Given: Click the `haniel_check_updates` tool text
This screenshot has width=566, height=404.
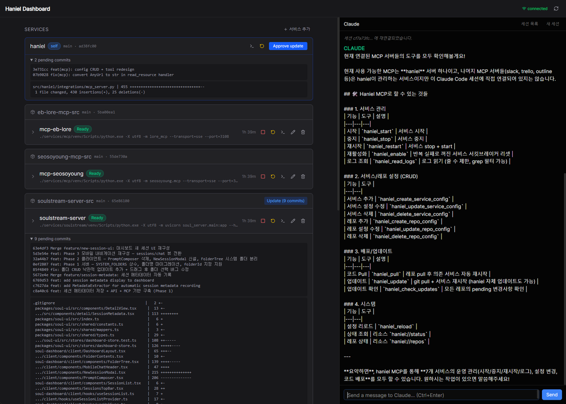Looking at the screenshot, I should (x=411, y=289).
